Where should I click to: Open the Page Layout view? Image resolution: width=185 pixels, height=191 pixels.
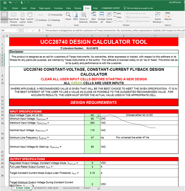(22, 18)
